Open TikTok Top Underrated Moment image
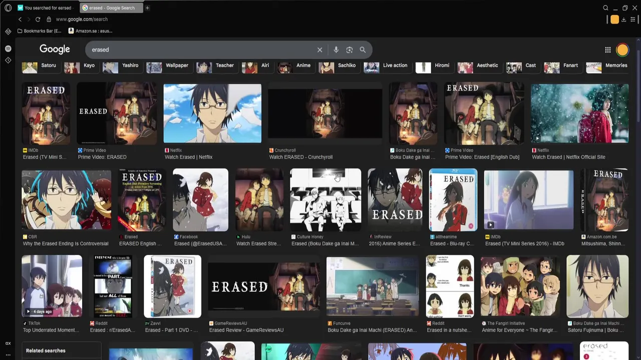Image resolution: width=641 pixels, height=360 pixels. [52, 286]
